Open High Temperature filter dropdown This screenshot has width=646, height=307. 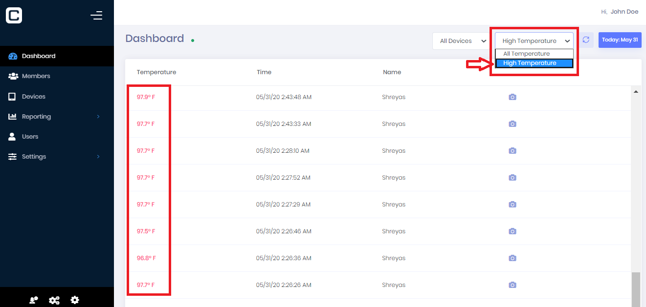[x=534, y=41]
